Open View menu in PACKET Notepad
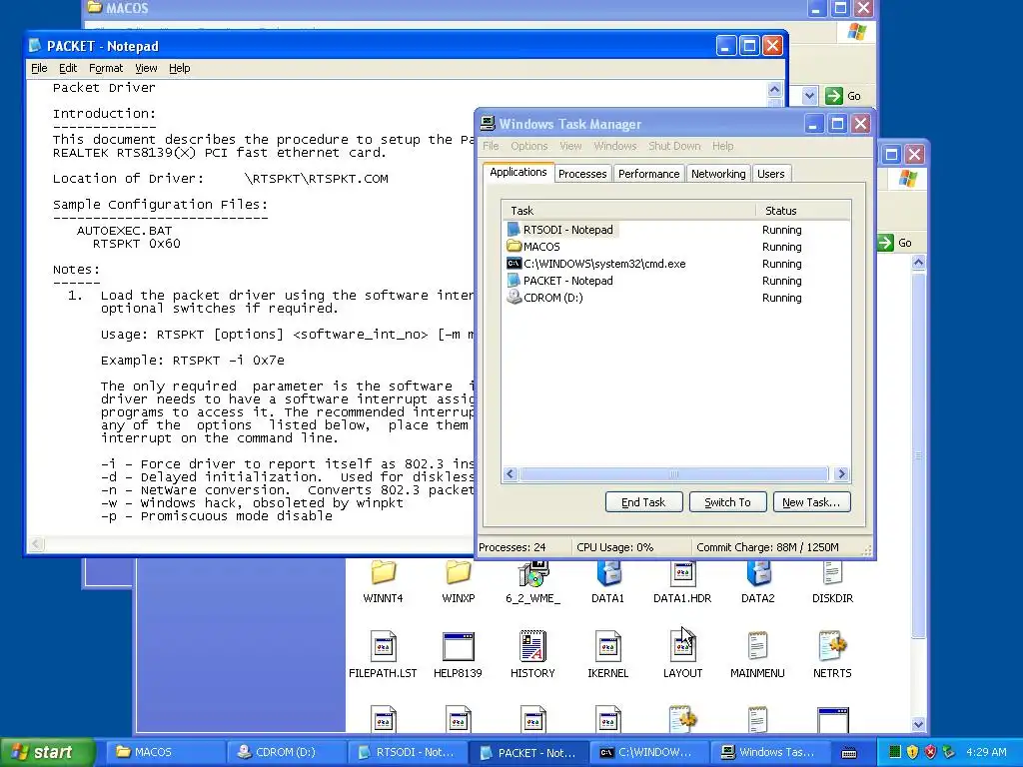1023x767 pixels. click(146, 68)
